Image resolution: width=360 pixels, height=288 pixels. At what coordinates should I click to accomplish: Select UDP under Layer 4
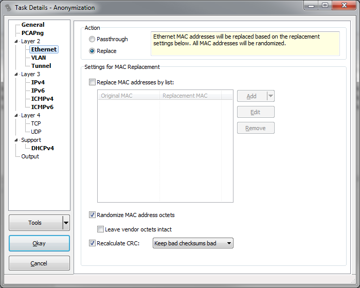click(37, 132)
